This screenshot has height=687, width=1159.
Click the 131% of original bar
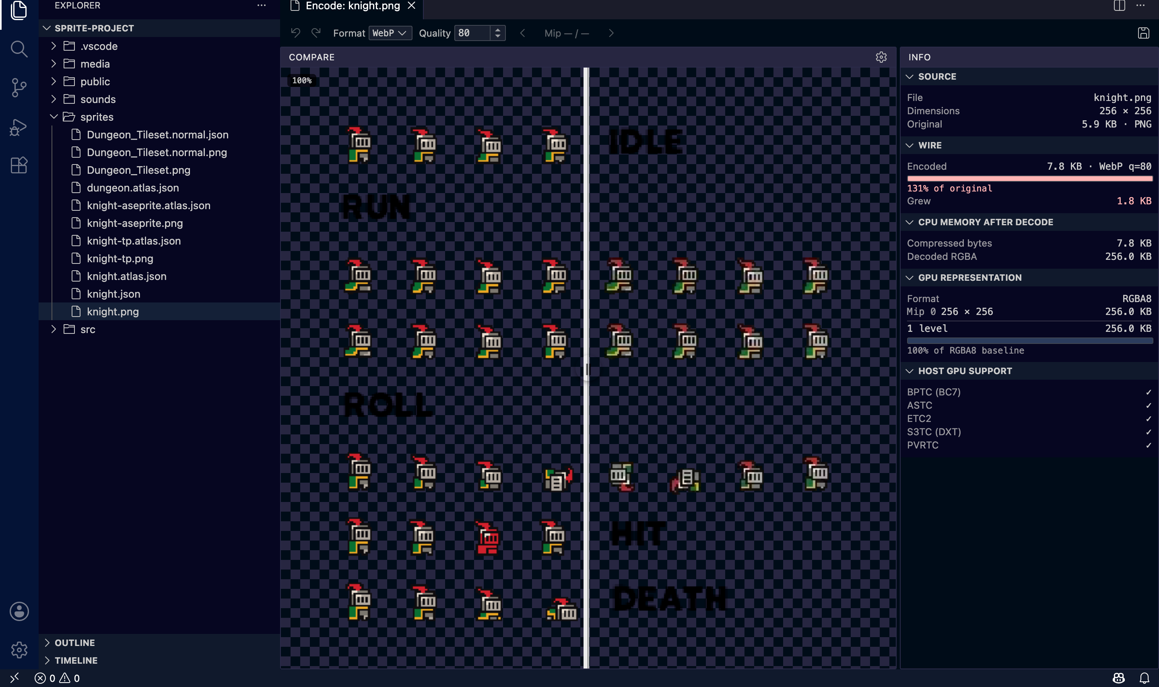point(1029,178)
